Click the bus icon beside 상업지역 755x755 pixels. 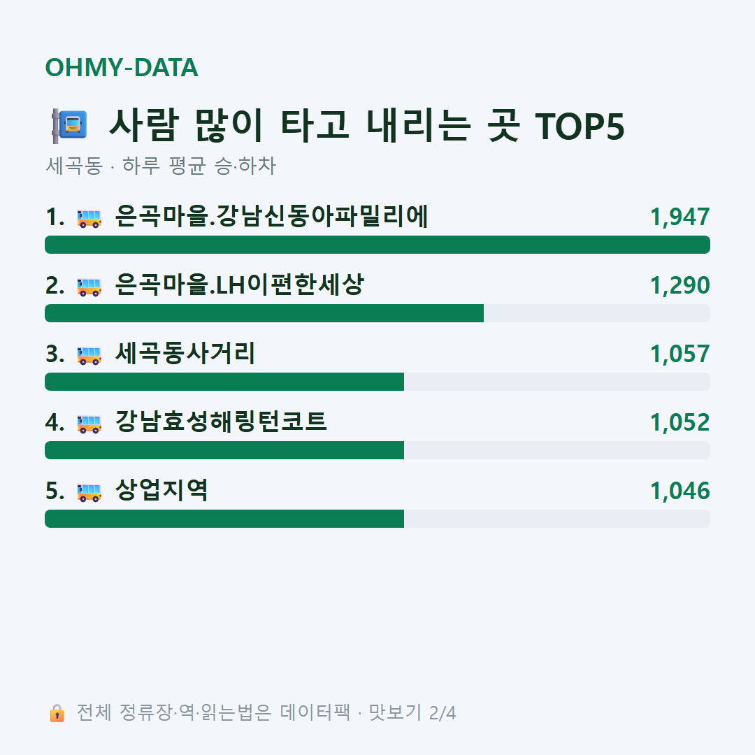[89, 492]
